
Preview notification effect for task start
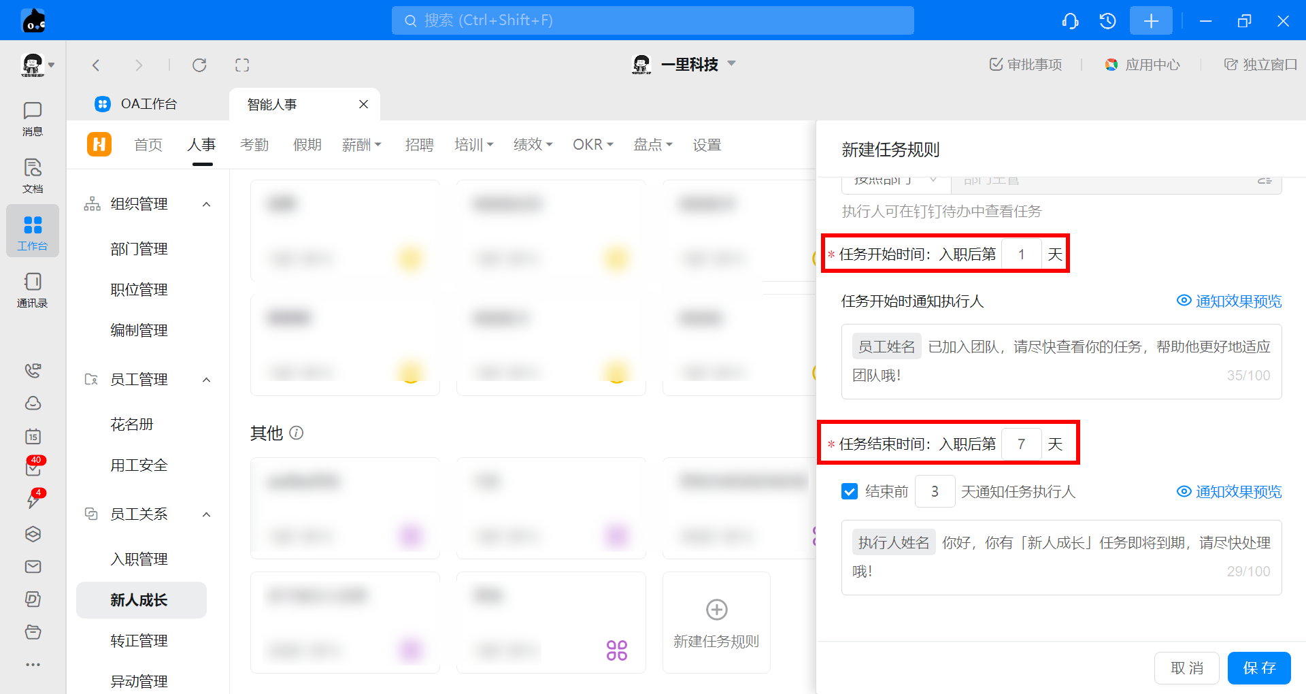(x=1230, y=301)
